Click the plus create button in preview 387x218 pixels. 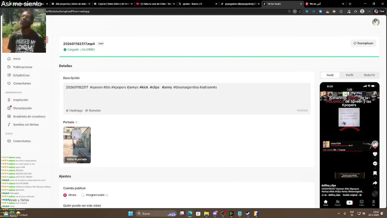point(350,203)
